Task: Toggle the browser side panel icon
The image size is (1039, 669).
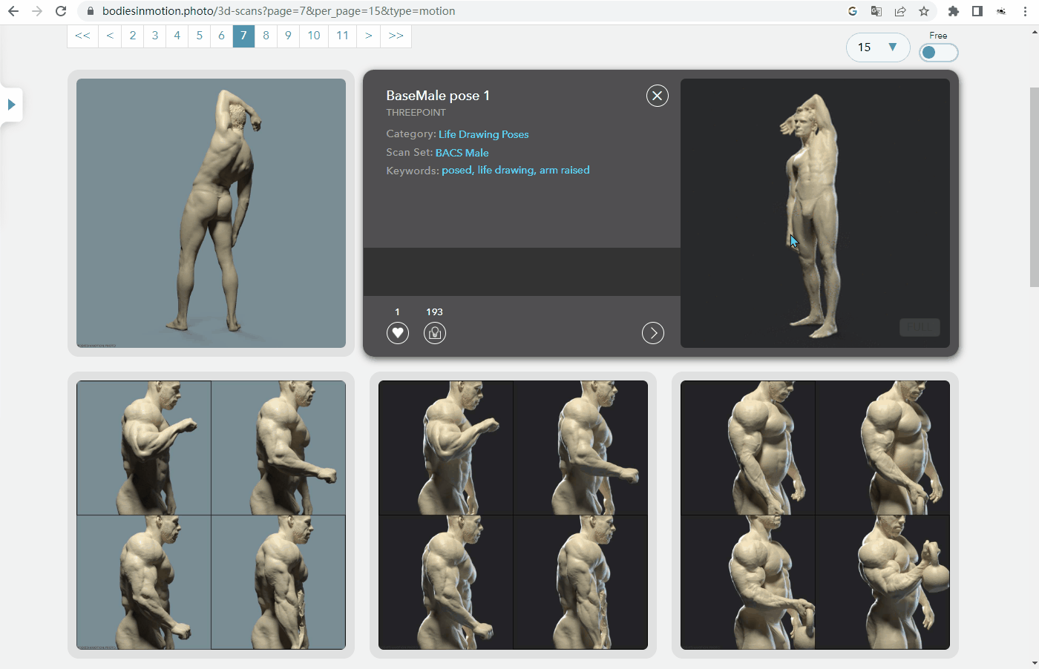Action: point(977,11)
